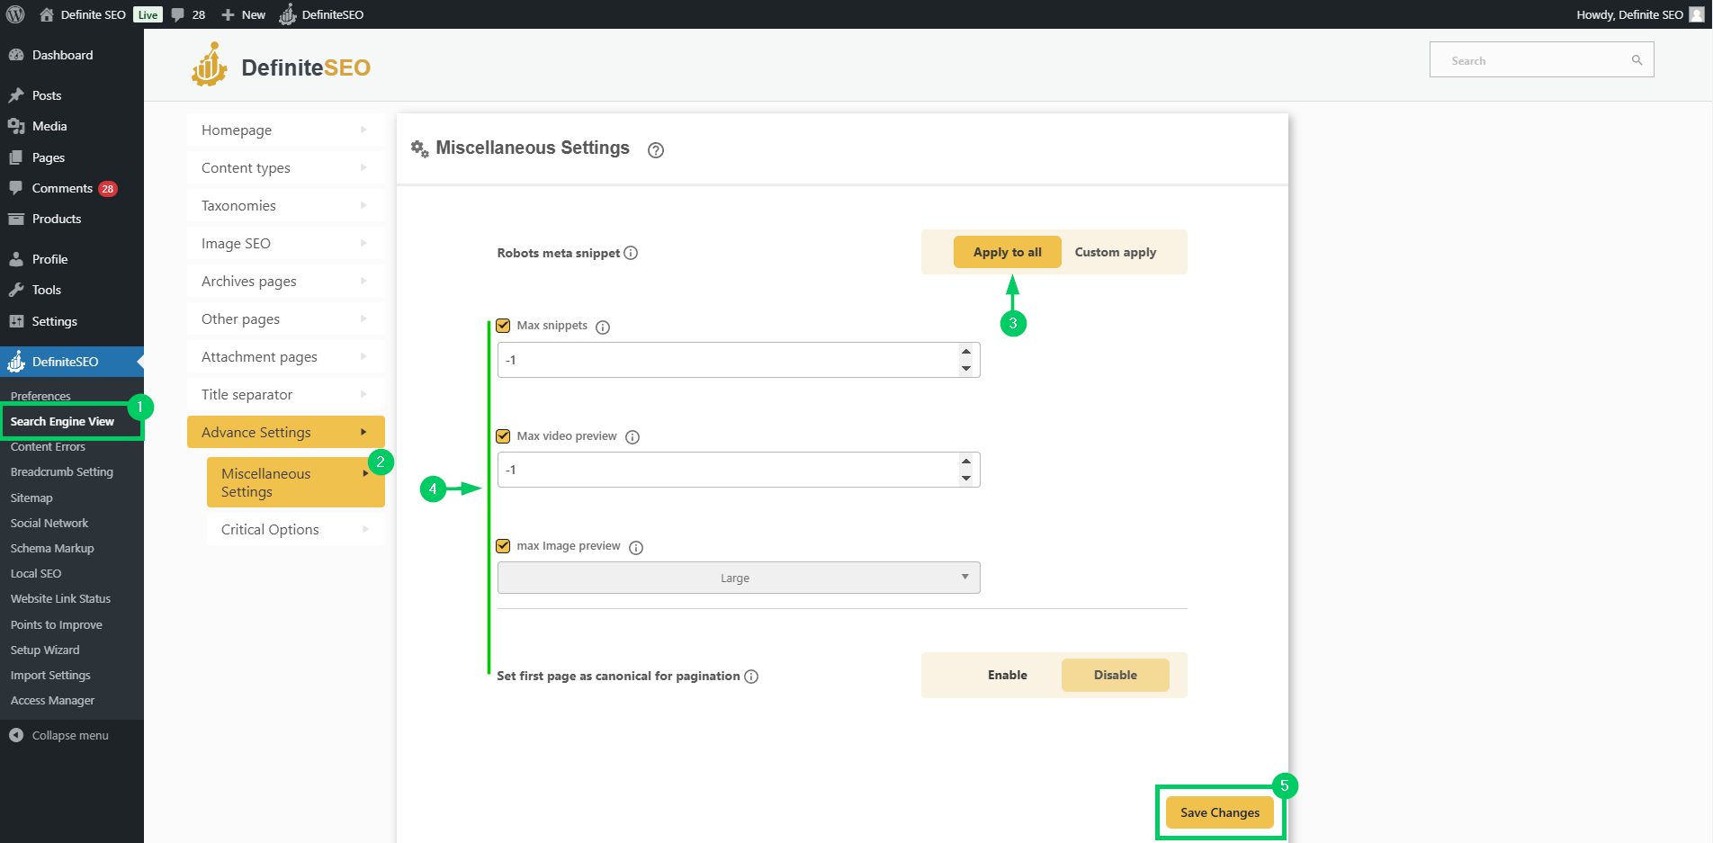Screen dimensions: 1713x843
Task: Expand the Taxonomies item
Action: point(286,205)
